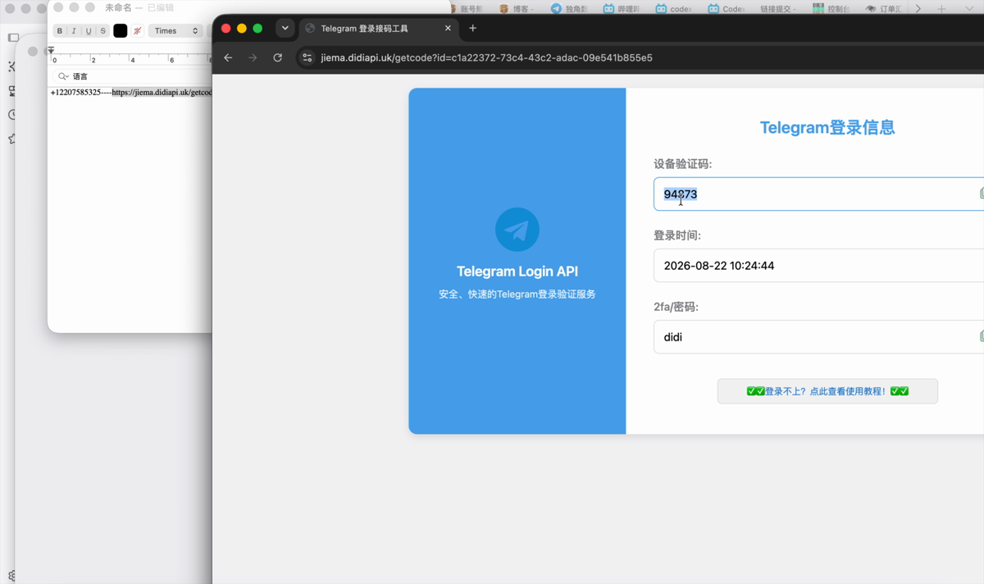Expand the tab search dropdown arrow
Image resolution: width=984 pixels, height=584 pixels.
pos(285,28)
